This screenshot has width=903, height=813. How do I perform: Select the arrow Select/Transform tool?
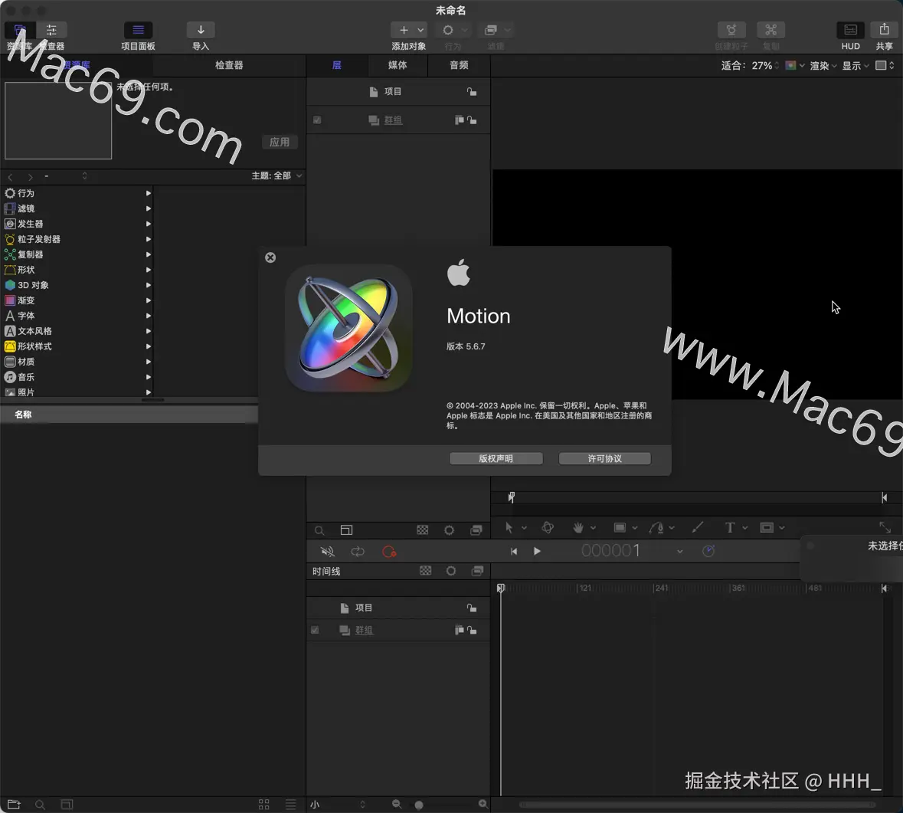509,527
